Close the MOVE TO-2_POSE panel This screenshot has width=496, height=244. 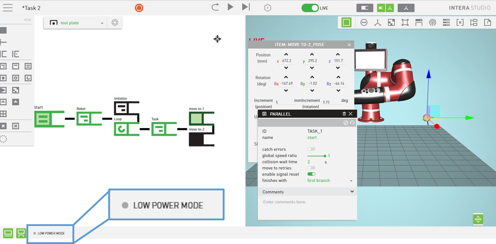pos(349,45)
